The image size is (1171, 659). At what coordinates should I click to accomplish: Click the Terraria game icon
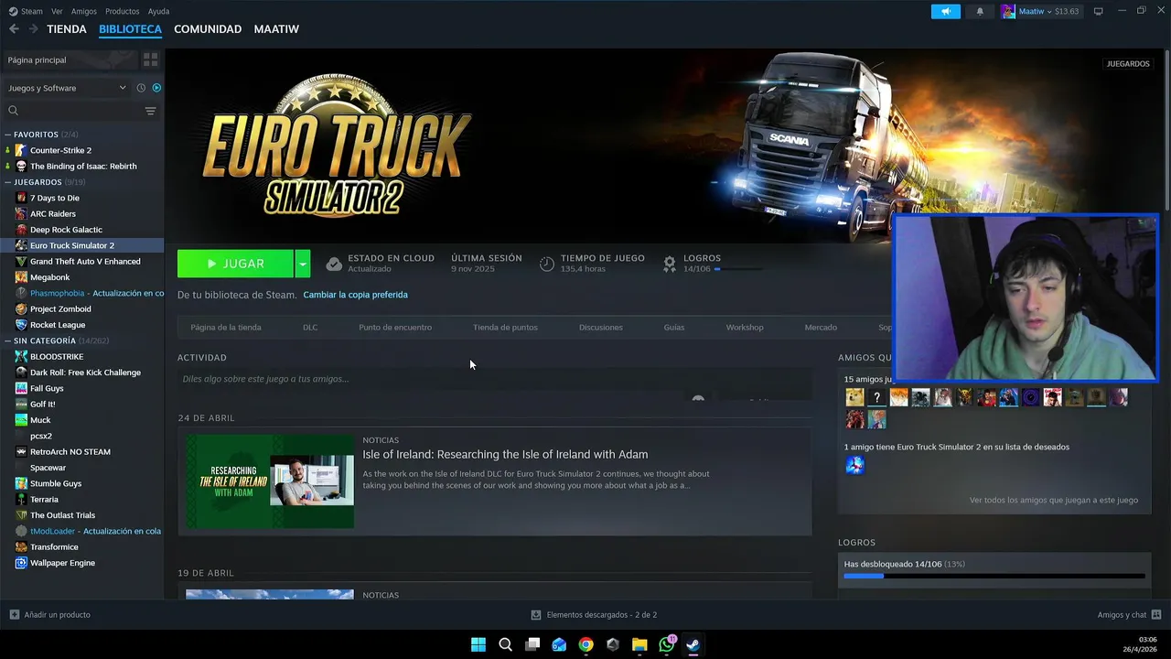coord(21,499)
